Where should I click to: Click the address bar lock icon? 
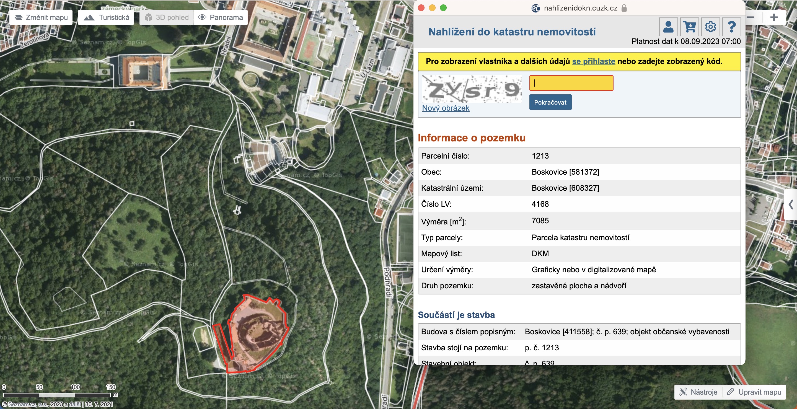(624, 8)
